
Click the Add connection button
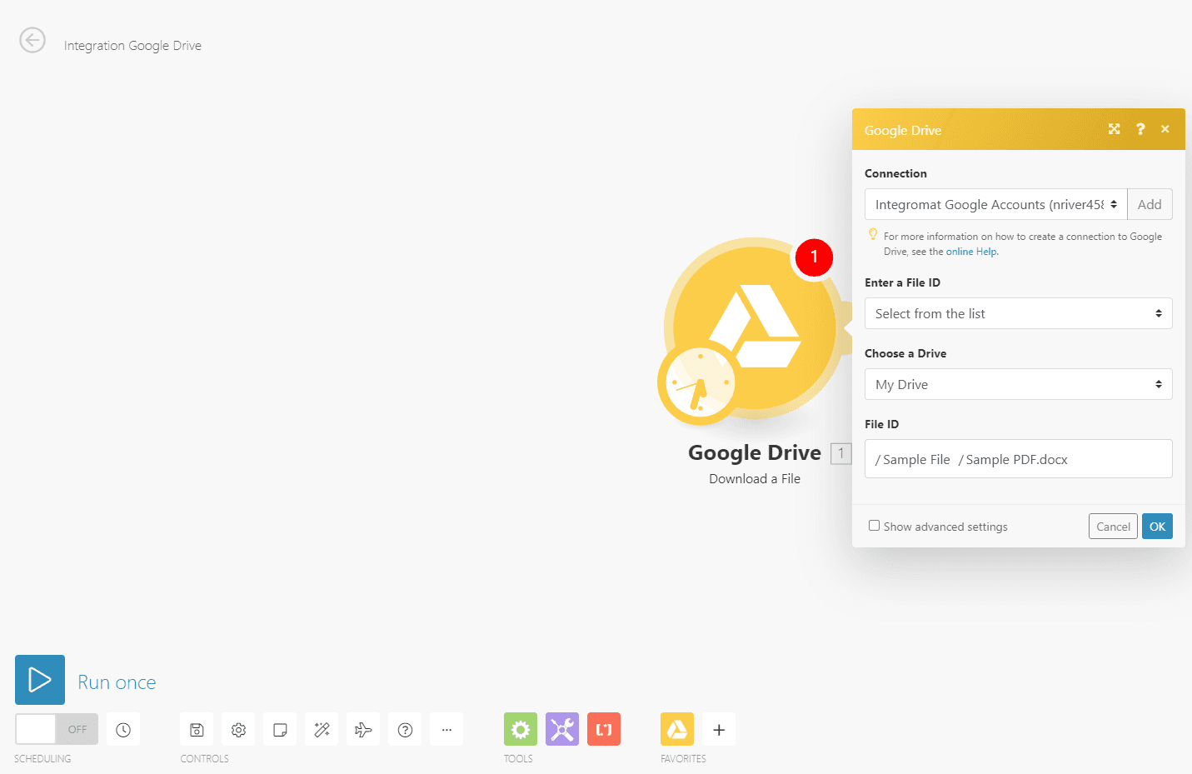point(1150,204)
